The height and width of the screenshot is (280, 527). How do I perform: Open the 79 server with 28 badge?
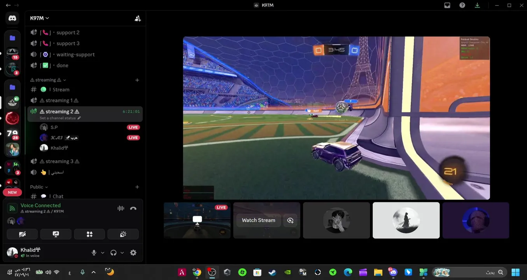click(x=12, y=134)
